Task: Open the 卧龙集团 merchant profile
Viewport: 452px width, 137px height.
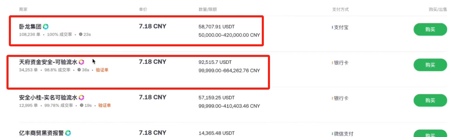Action: coord(30,27)
